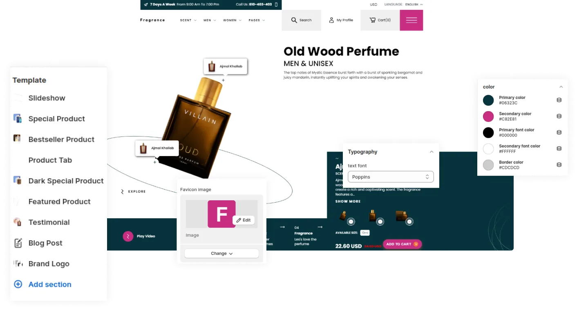Click the Add section link
Viewport: 579px width, 311px height.
pos(50,284)
